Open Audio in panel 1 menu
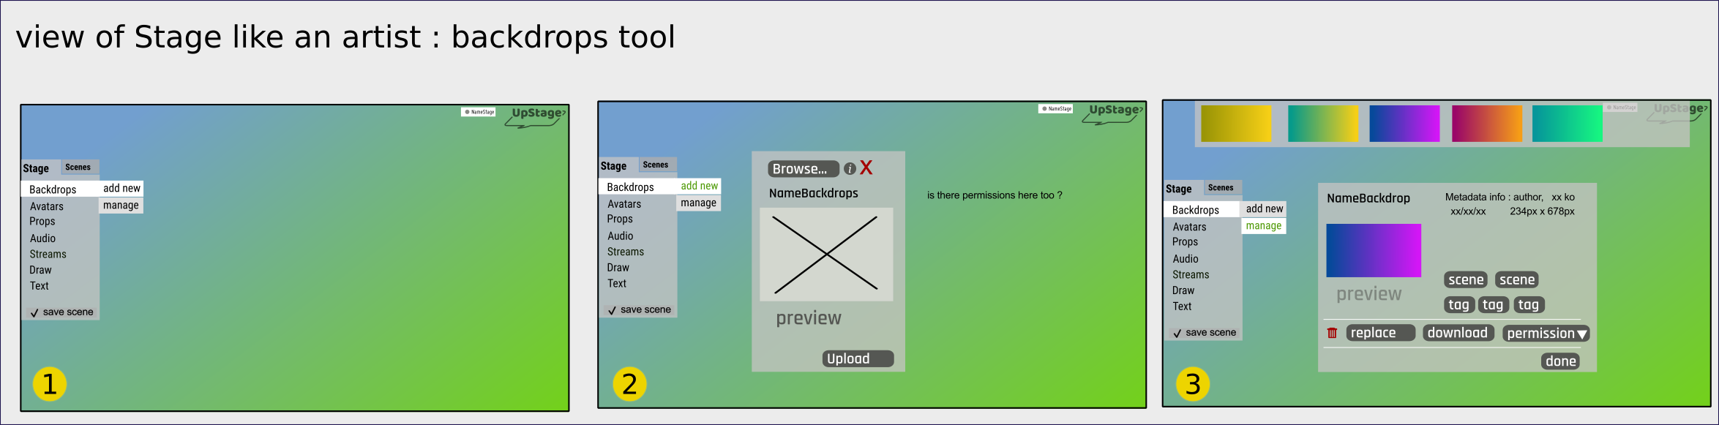1719x425 pixels. click(42, 238)
